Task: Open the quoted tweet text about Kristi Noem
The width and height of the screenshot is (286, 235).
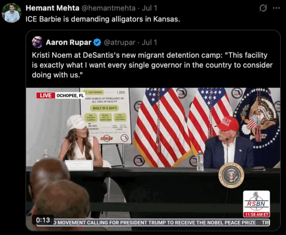Action: (152, 65)
